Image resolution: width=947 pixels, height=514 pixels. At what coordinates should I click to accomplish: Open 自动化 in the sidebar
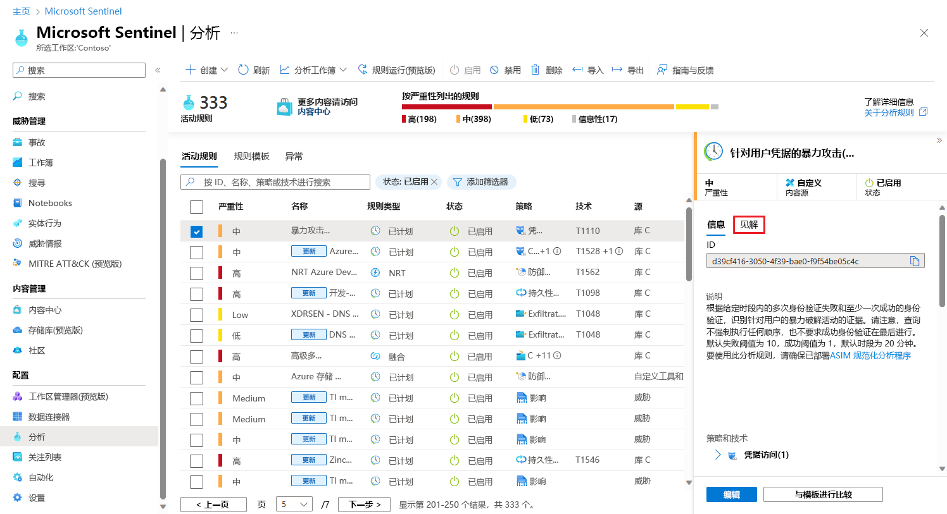(x=41, y=477)
